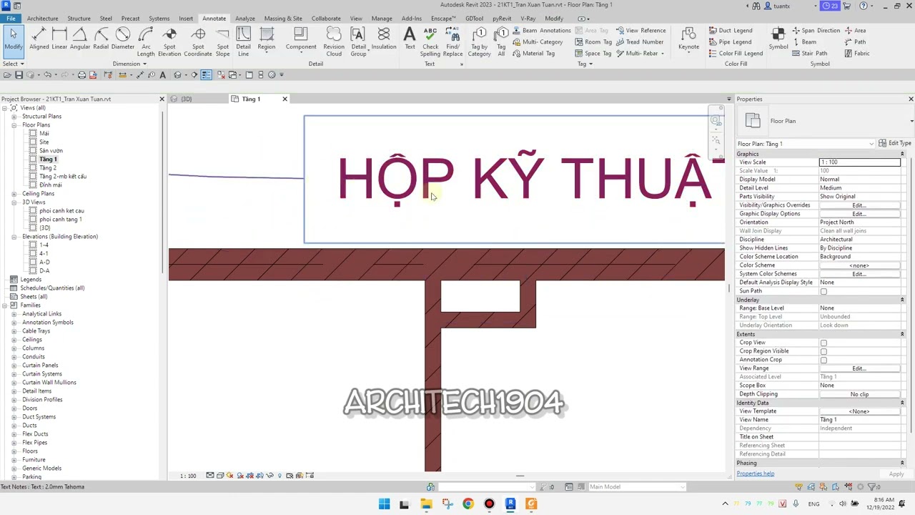Screen dimensions: 915x515
Task: Toggle the Annotation Crop checkbox
Action: 823,360
